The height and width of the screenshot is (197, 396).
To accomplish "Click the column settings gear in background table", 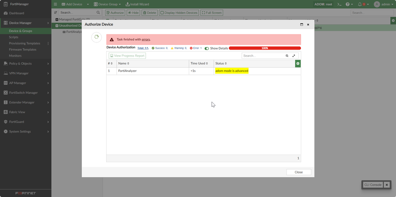I will (393, 21).
